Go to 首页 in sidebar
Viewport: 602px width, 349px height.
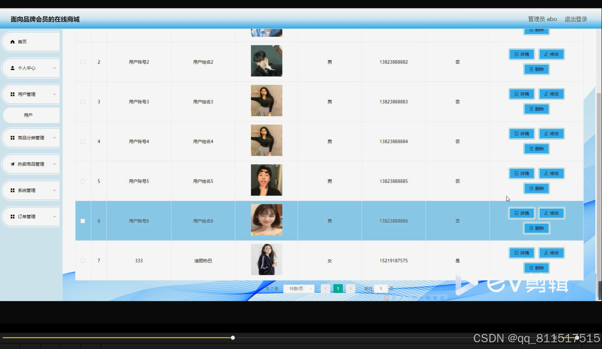[31, 42]
